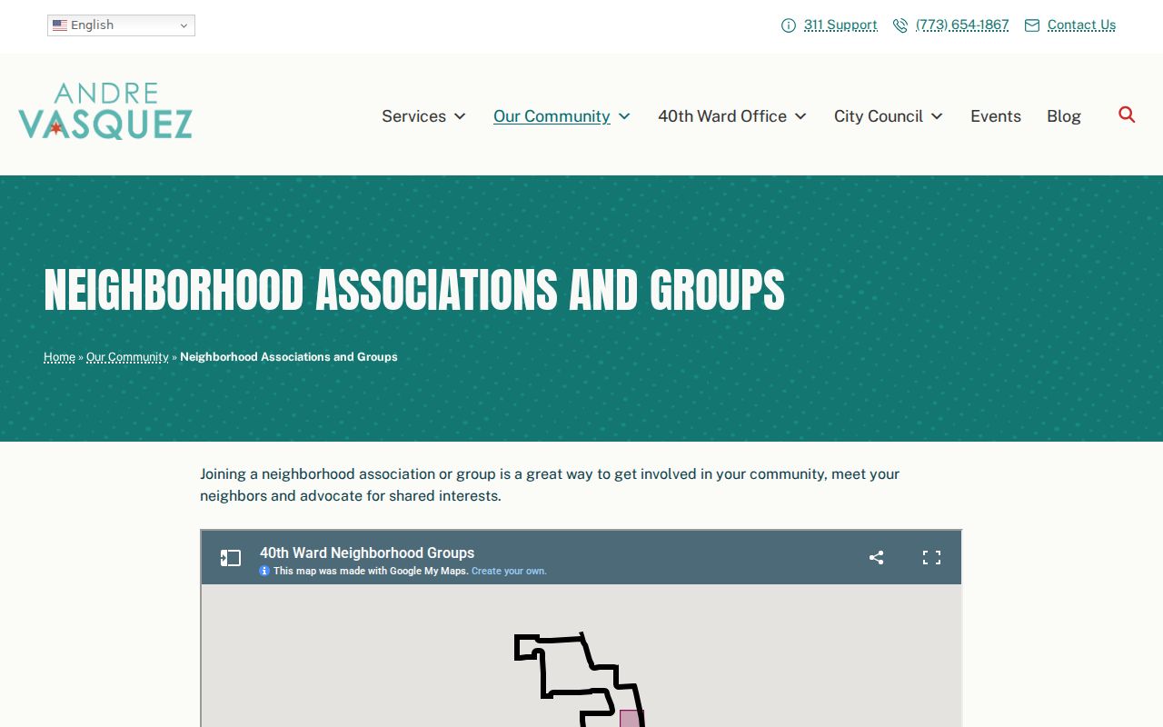
Task: Toggle the map legend sidebar panel icon
Action: pyautogui.click(x=231, y=558)
